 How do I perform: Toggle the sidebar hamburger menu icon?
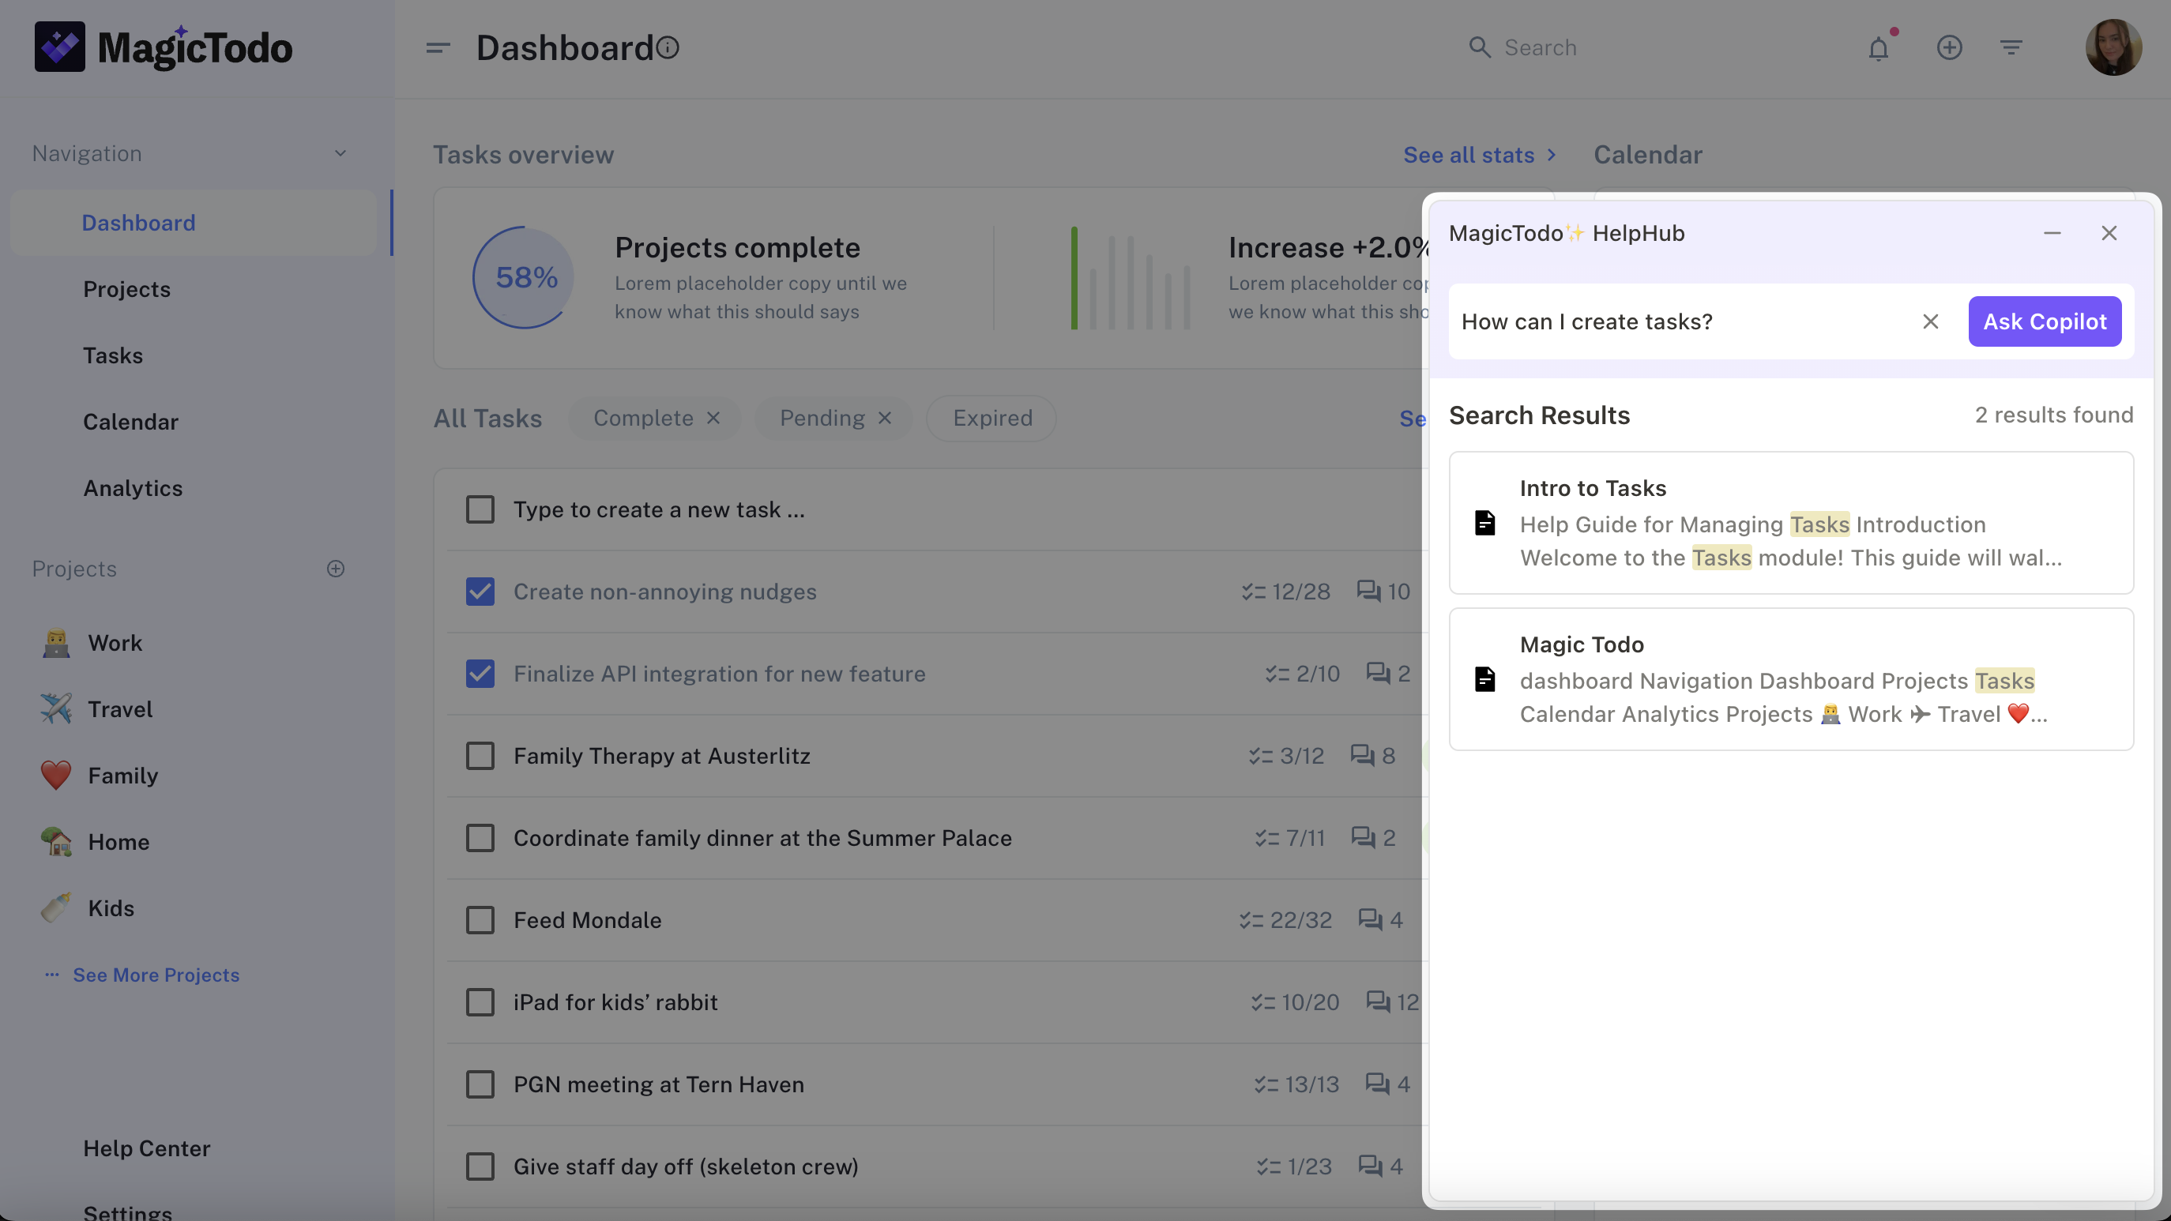tap(438, 48)
